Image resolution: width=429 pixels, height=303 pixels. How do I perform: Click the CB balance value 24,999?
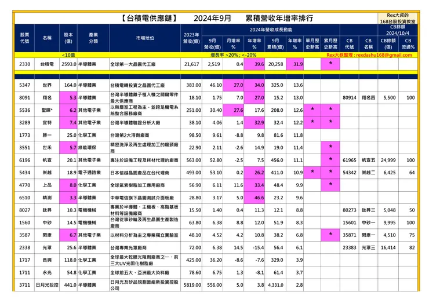point(388,160)
